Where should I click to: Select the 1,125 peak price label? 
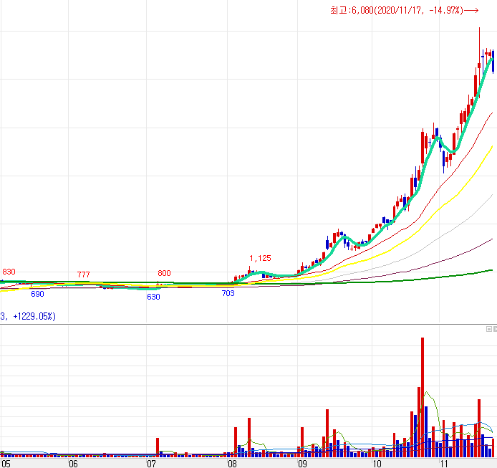click(x=260, y=258)
